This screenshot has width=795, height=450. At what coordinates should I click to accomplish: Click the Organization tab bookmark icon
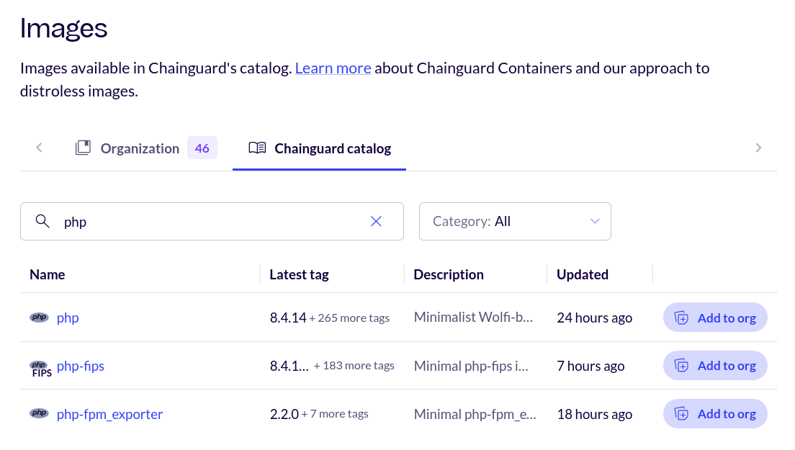[x=83, y=147]
